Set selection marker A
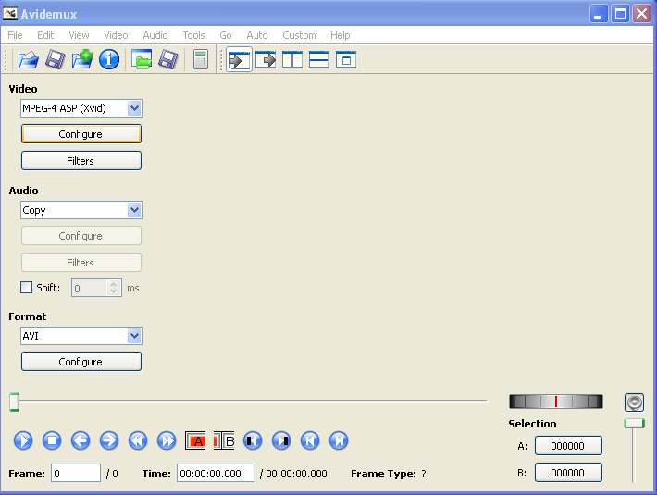 (195, 440)
